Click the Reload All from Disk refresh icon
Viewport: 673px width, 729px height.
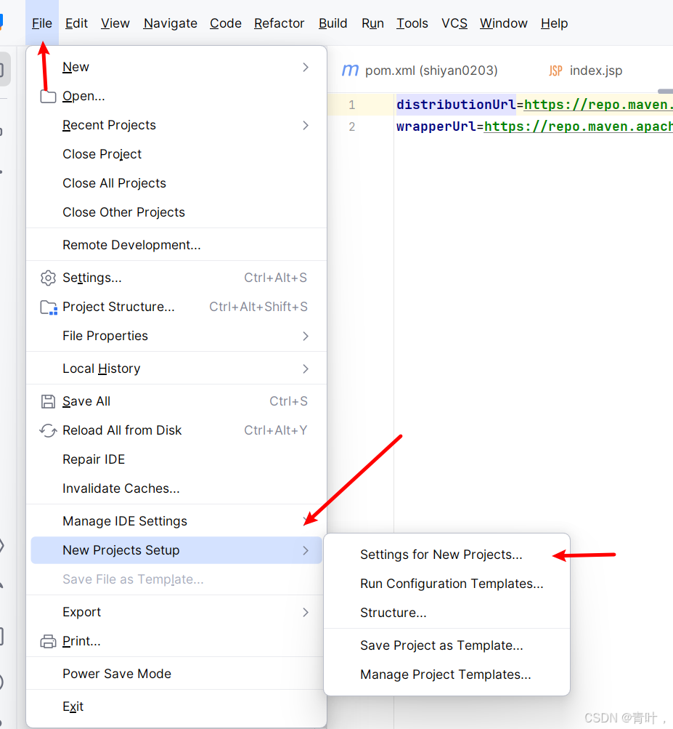[48, 430]
